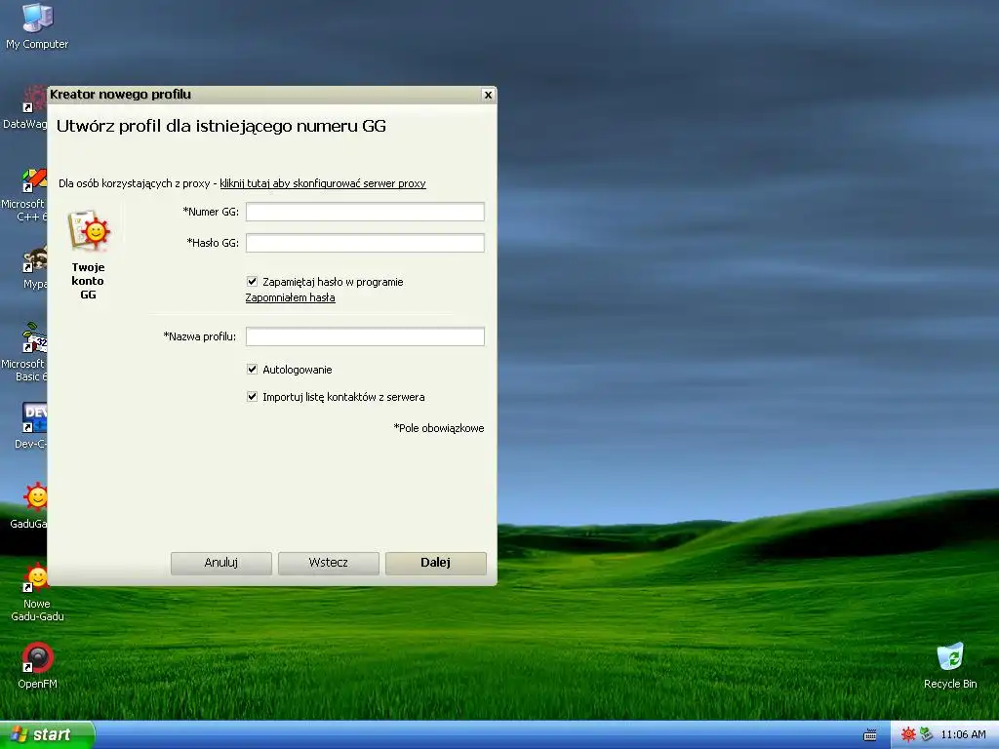
Task: Focus the Numer GG input field
Action: pyautogui.click(x=365, y=212)
